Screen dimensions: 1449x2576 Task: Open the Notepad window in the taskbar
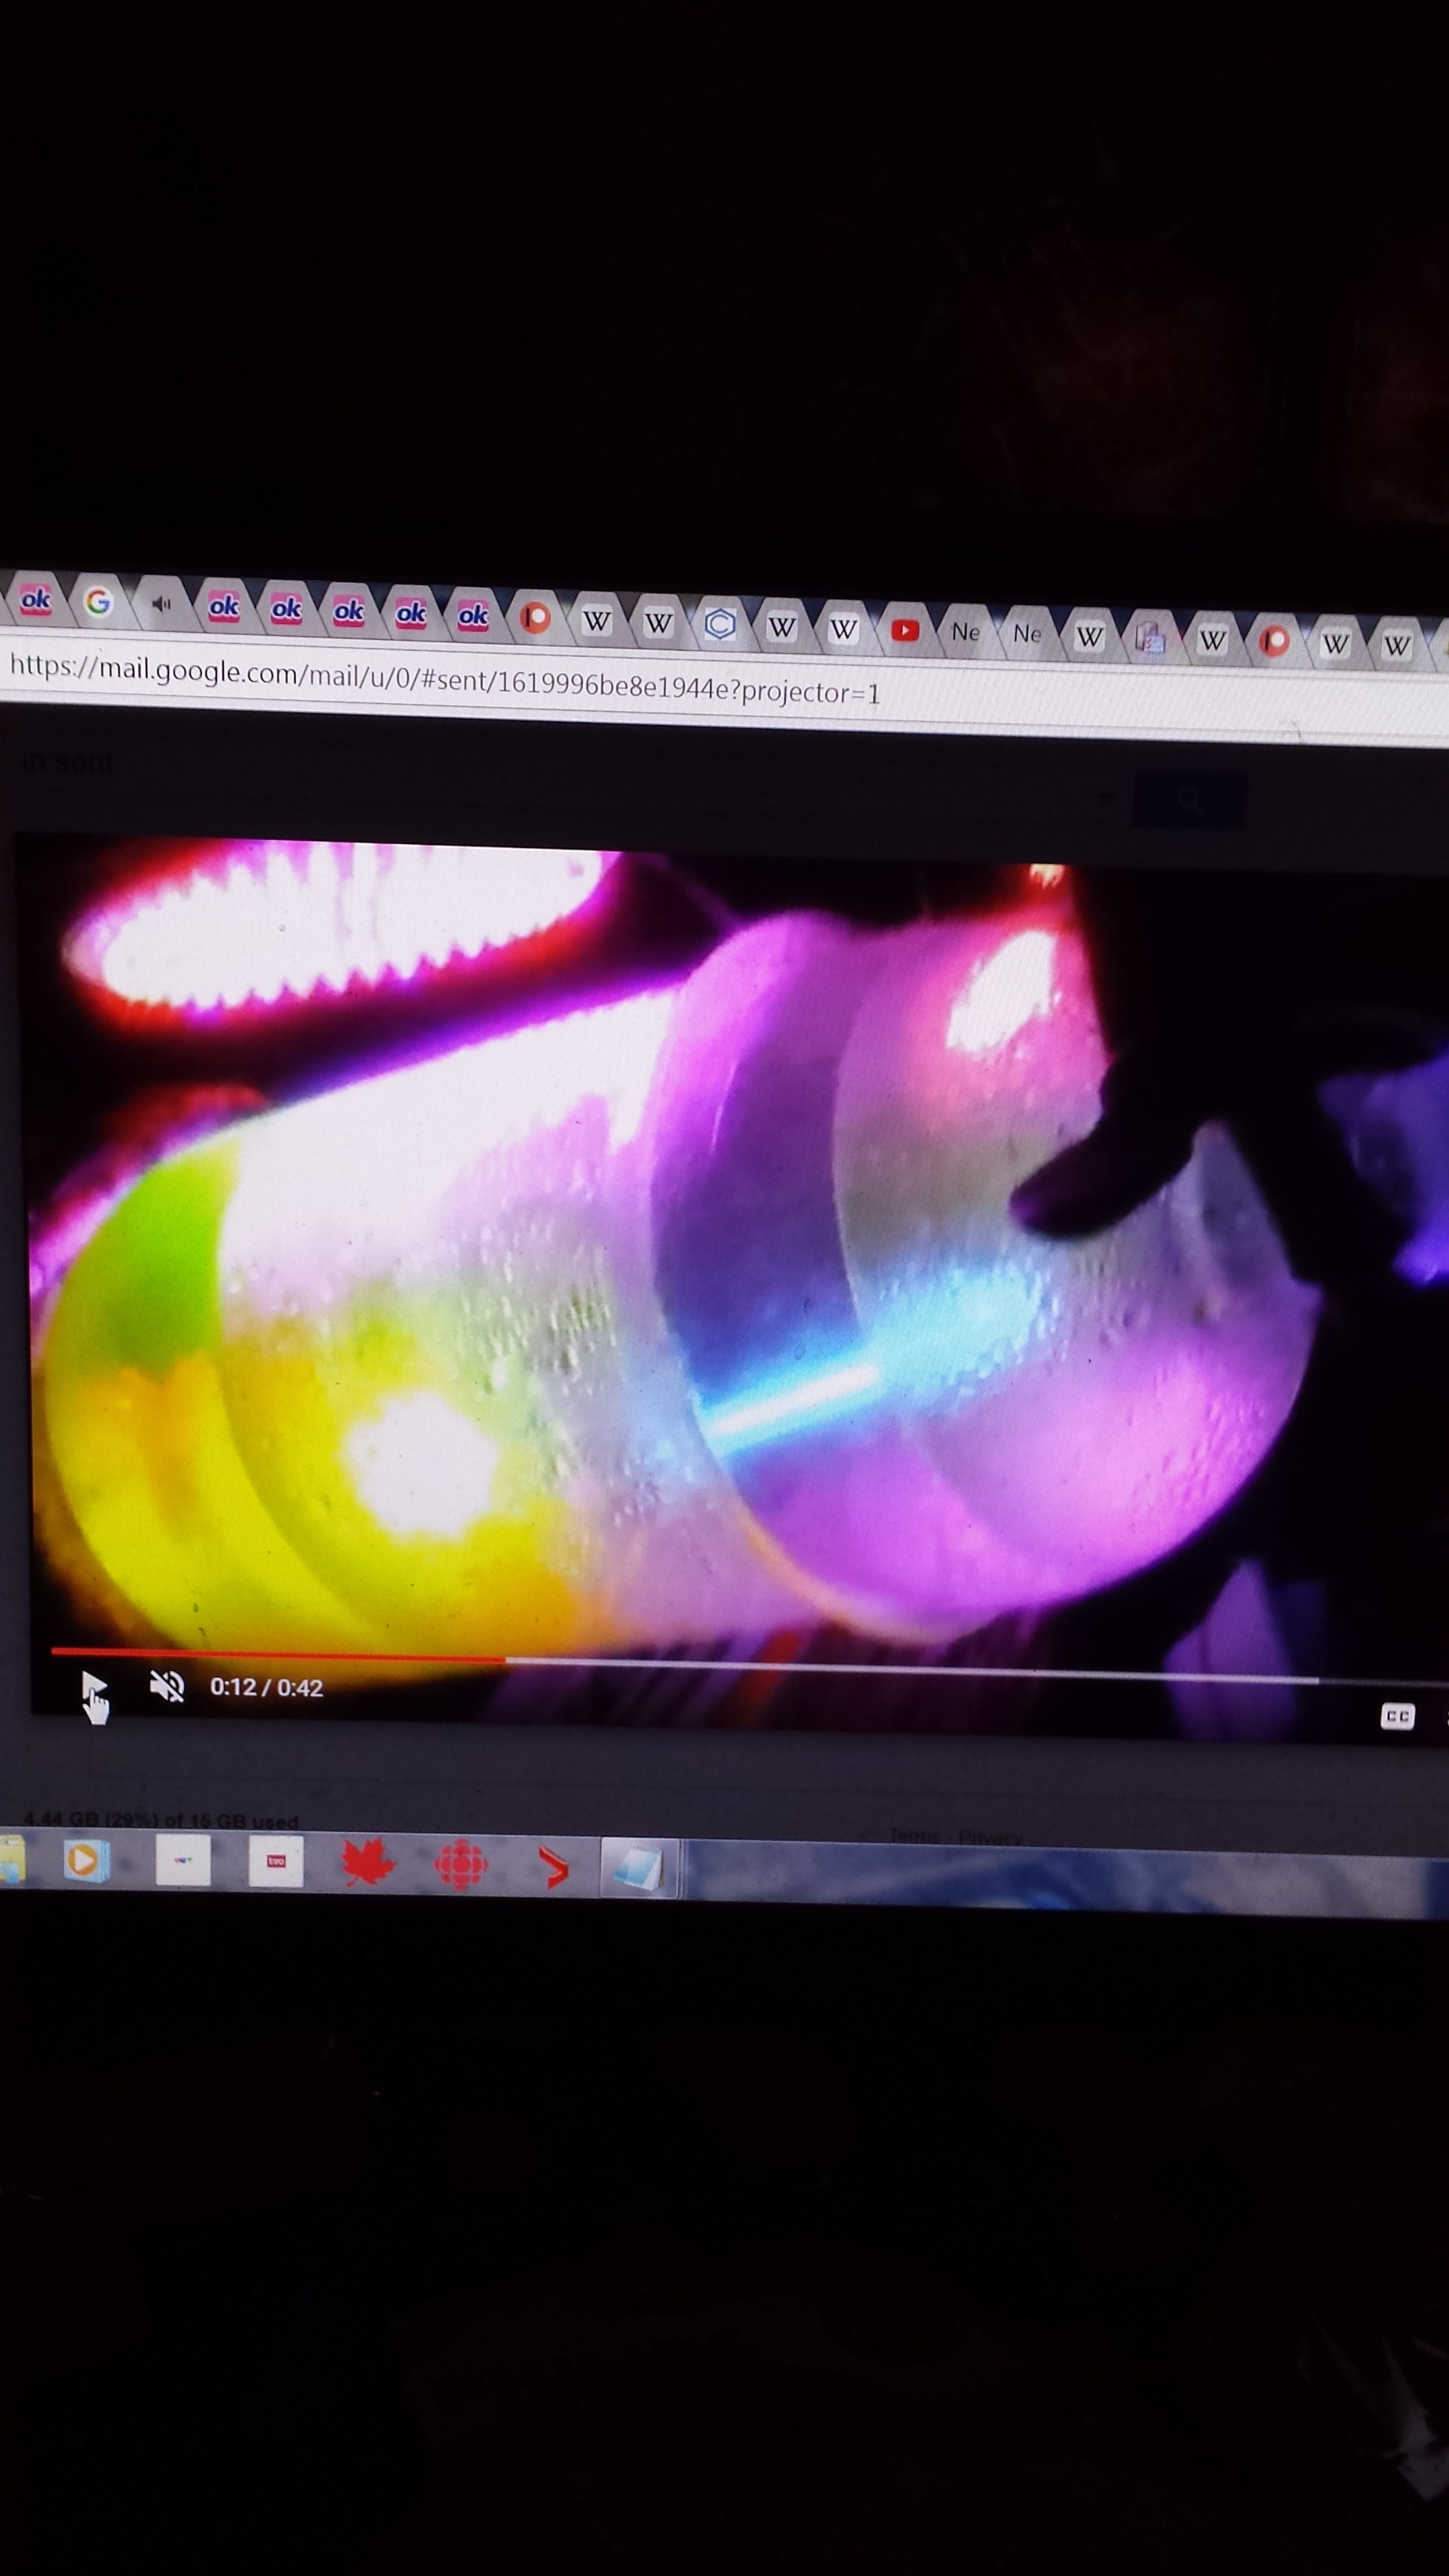[x=640, y=1868]
